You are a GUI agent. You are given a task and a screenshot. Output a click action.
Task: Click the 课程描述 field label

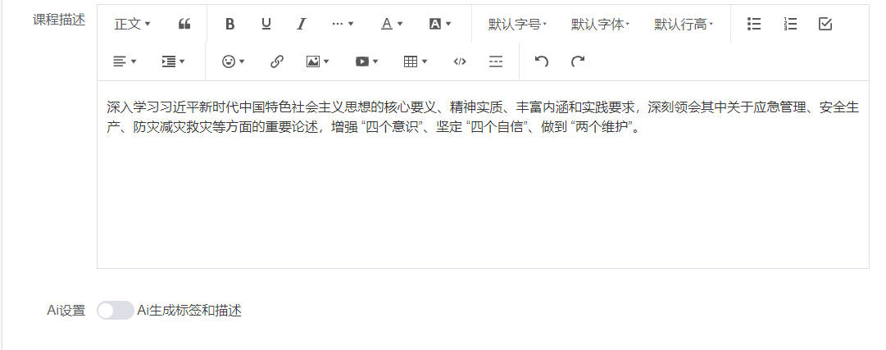point(59,19)
